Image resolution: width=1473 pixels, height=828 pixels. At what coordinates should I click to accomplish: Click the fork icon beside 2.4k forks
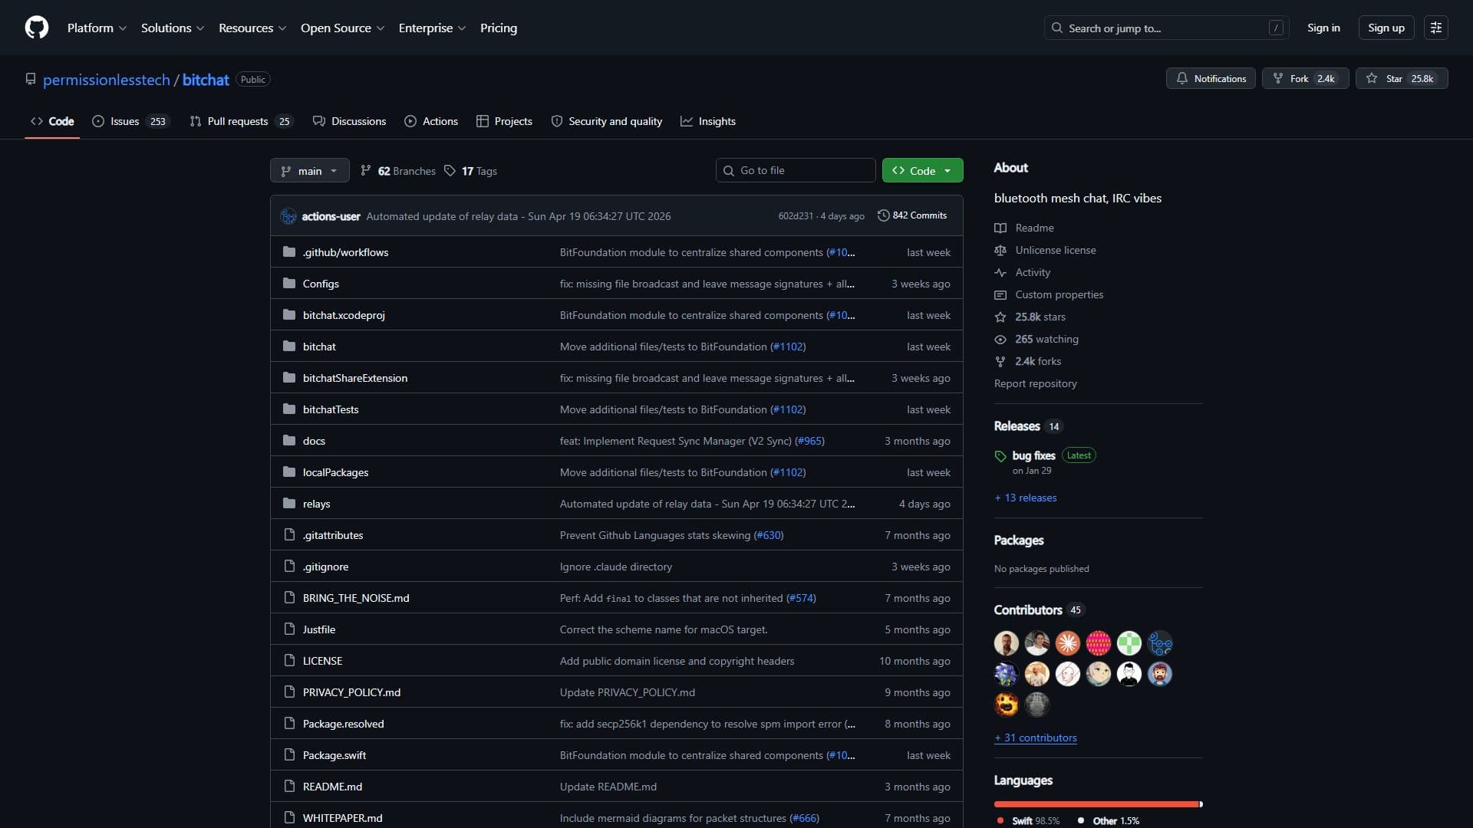coord(1000,361)
